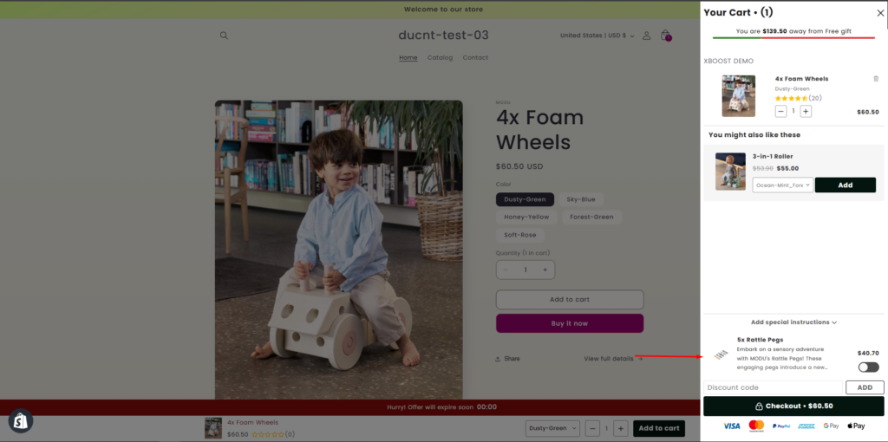888x442 pixels.
Task: Open the shopping bag cart icon
Action: click(665, 36)
